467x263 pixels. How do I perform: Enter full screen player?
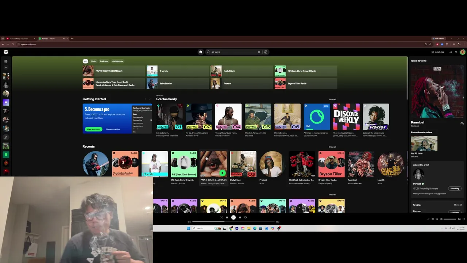[464, 219]
